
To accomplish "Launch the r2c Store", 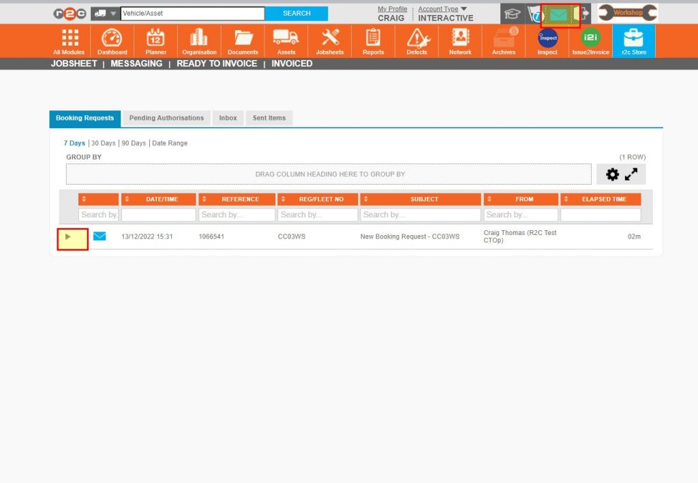I will click(633, 40).
